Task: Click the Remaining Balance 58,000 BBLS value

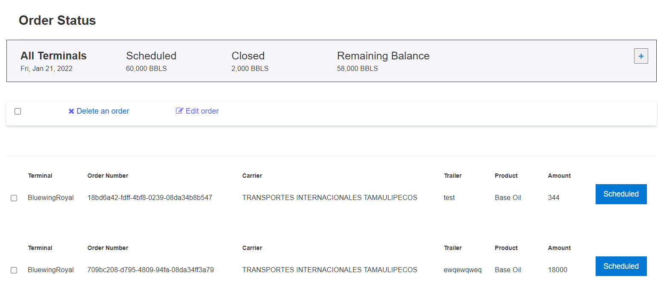Action: [x=357, y=68]
